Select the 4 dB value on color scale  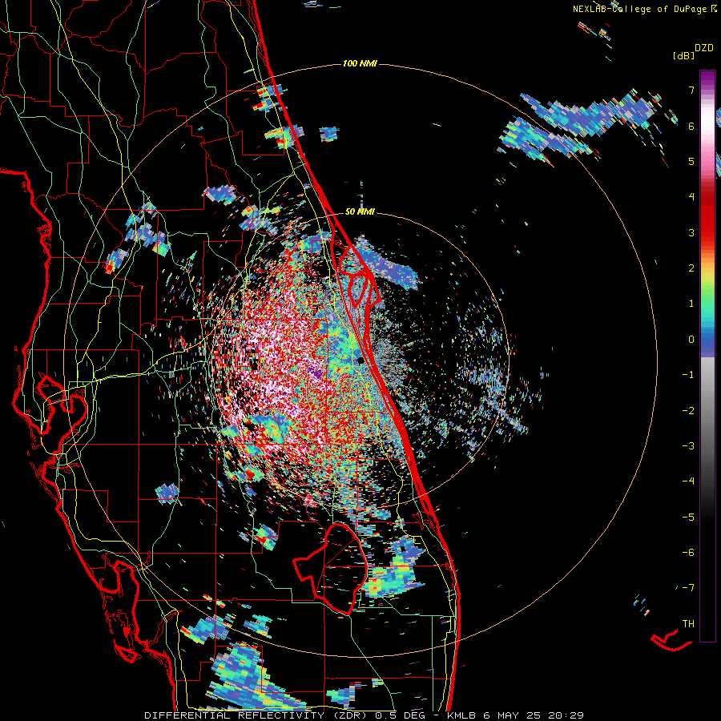click(691, 197)
